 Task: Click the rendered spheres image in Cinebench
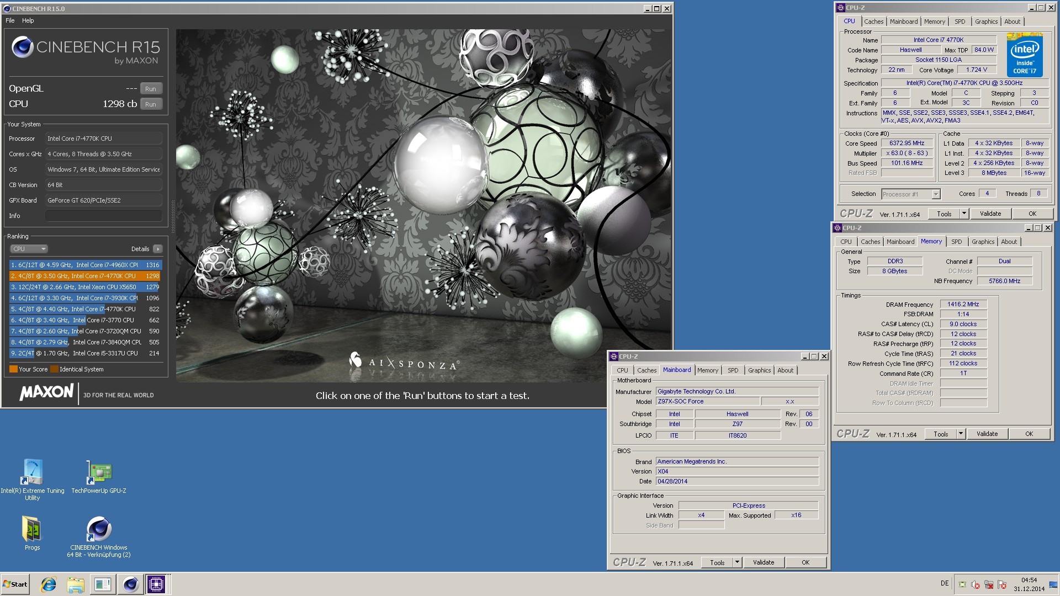point(424,205)
